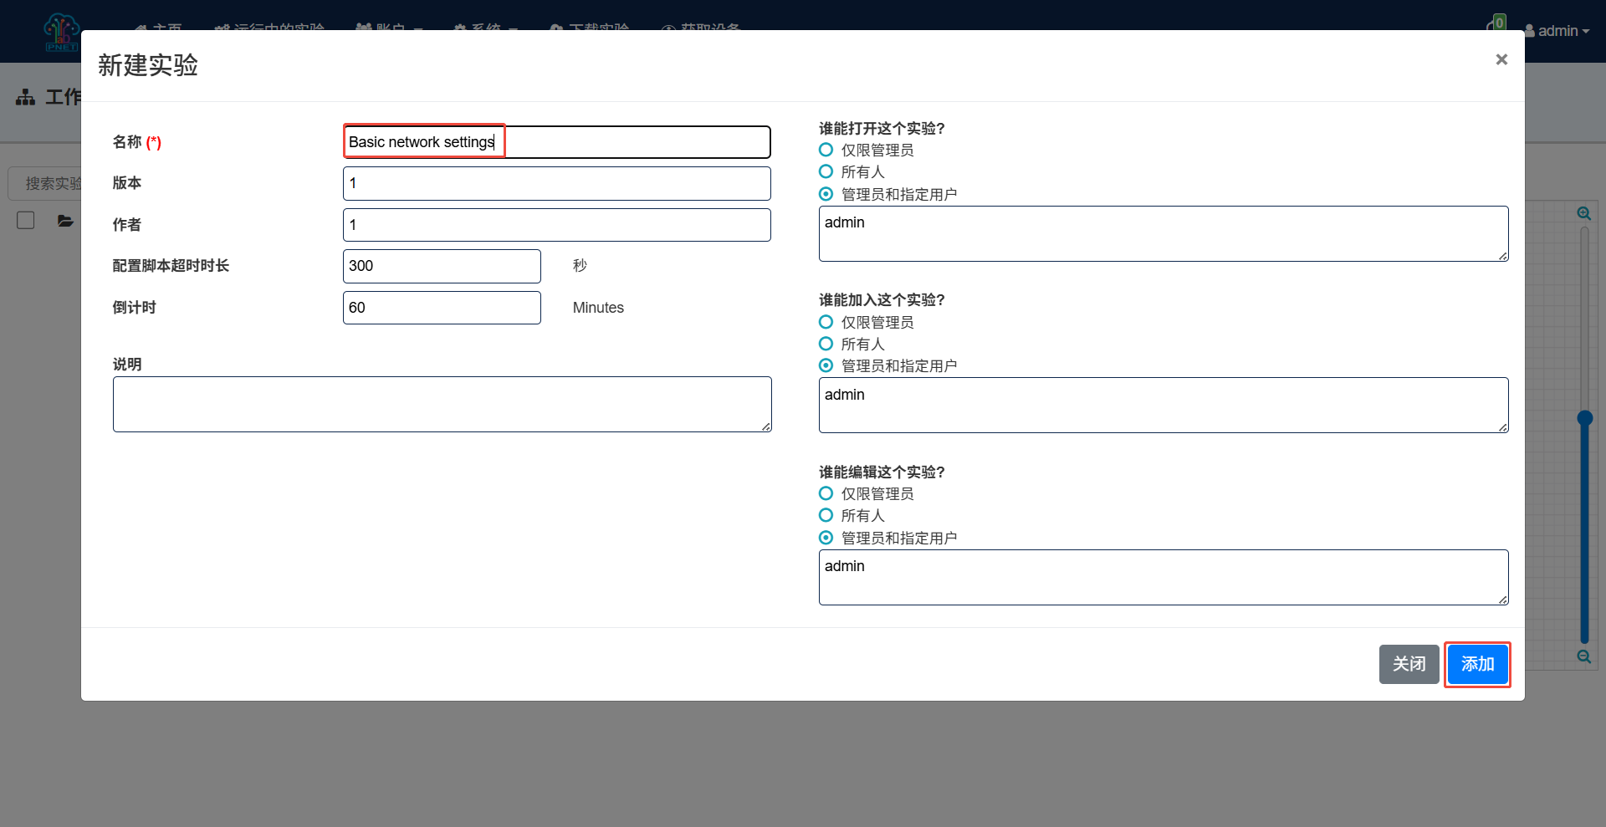Select 管理员和指定用户 under 谁能加入这个实验
The width and height of the screenshot is (1606, 827).
click(826, 365)
